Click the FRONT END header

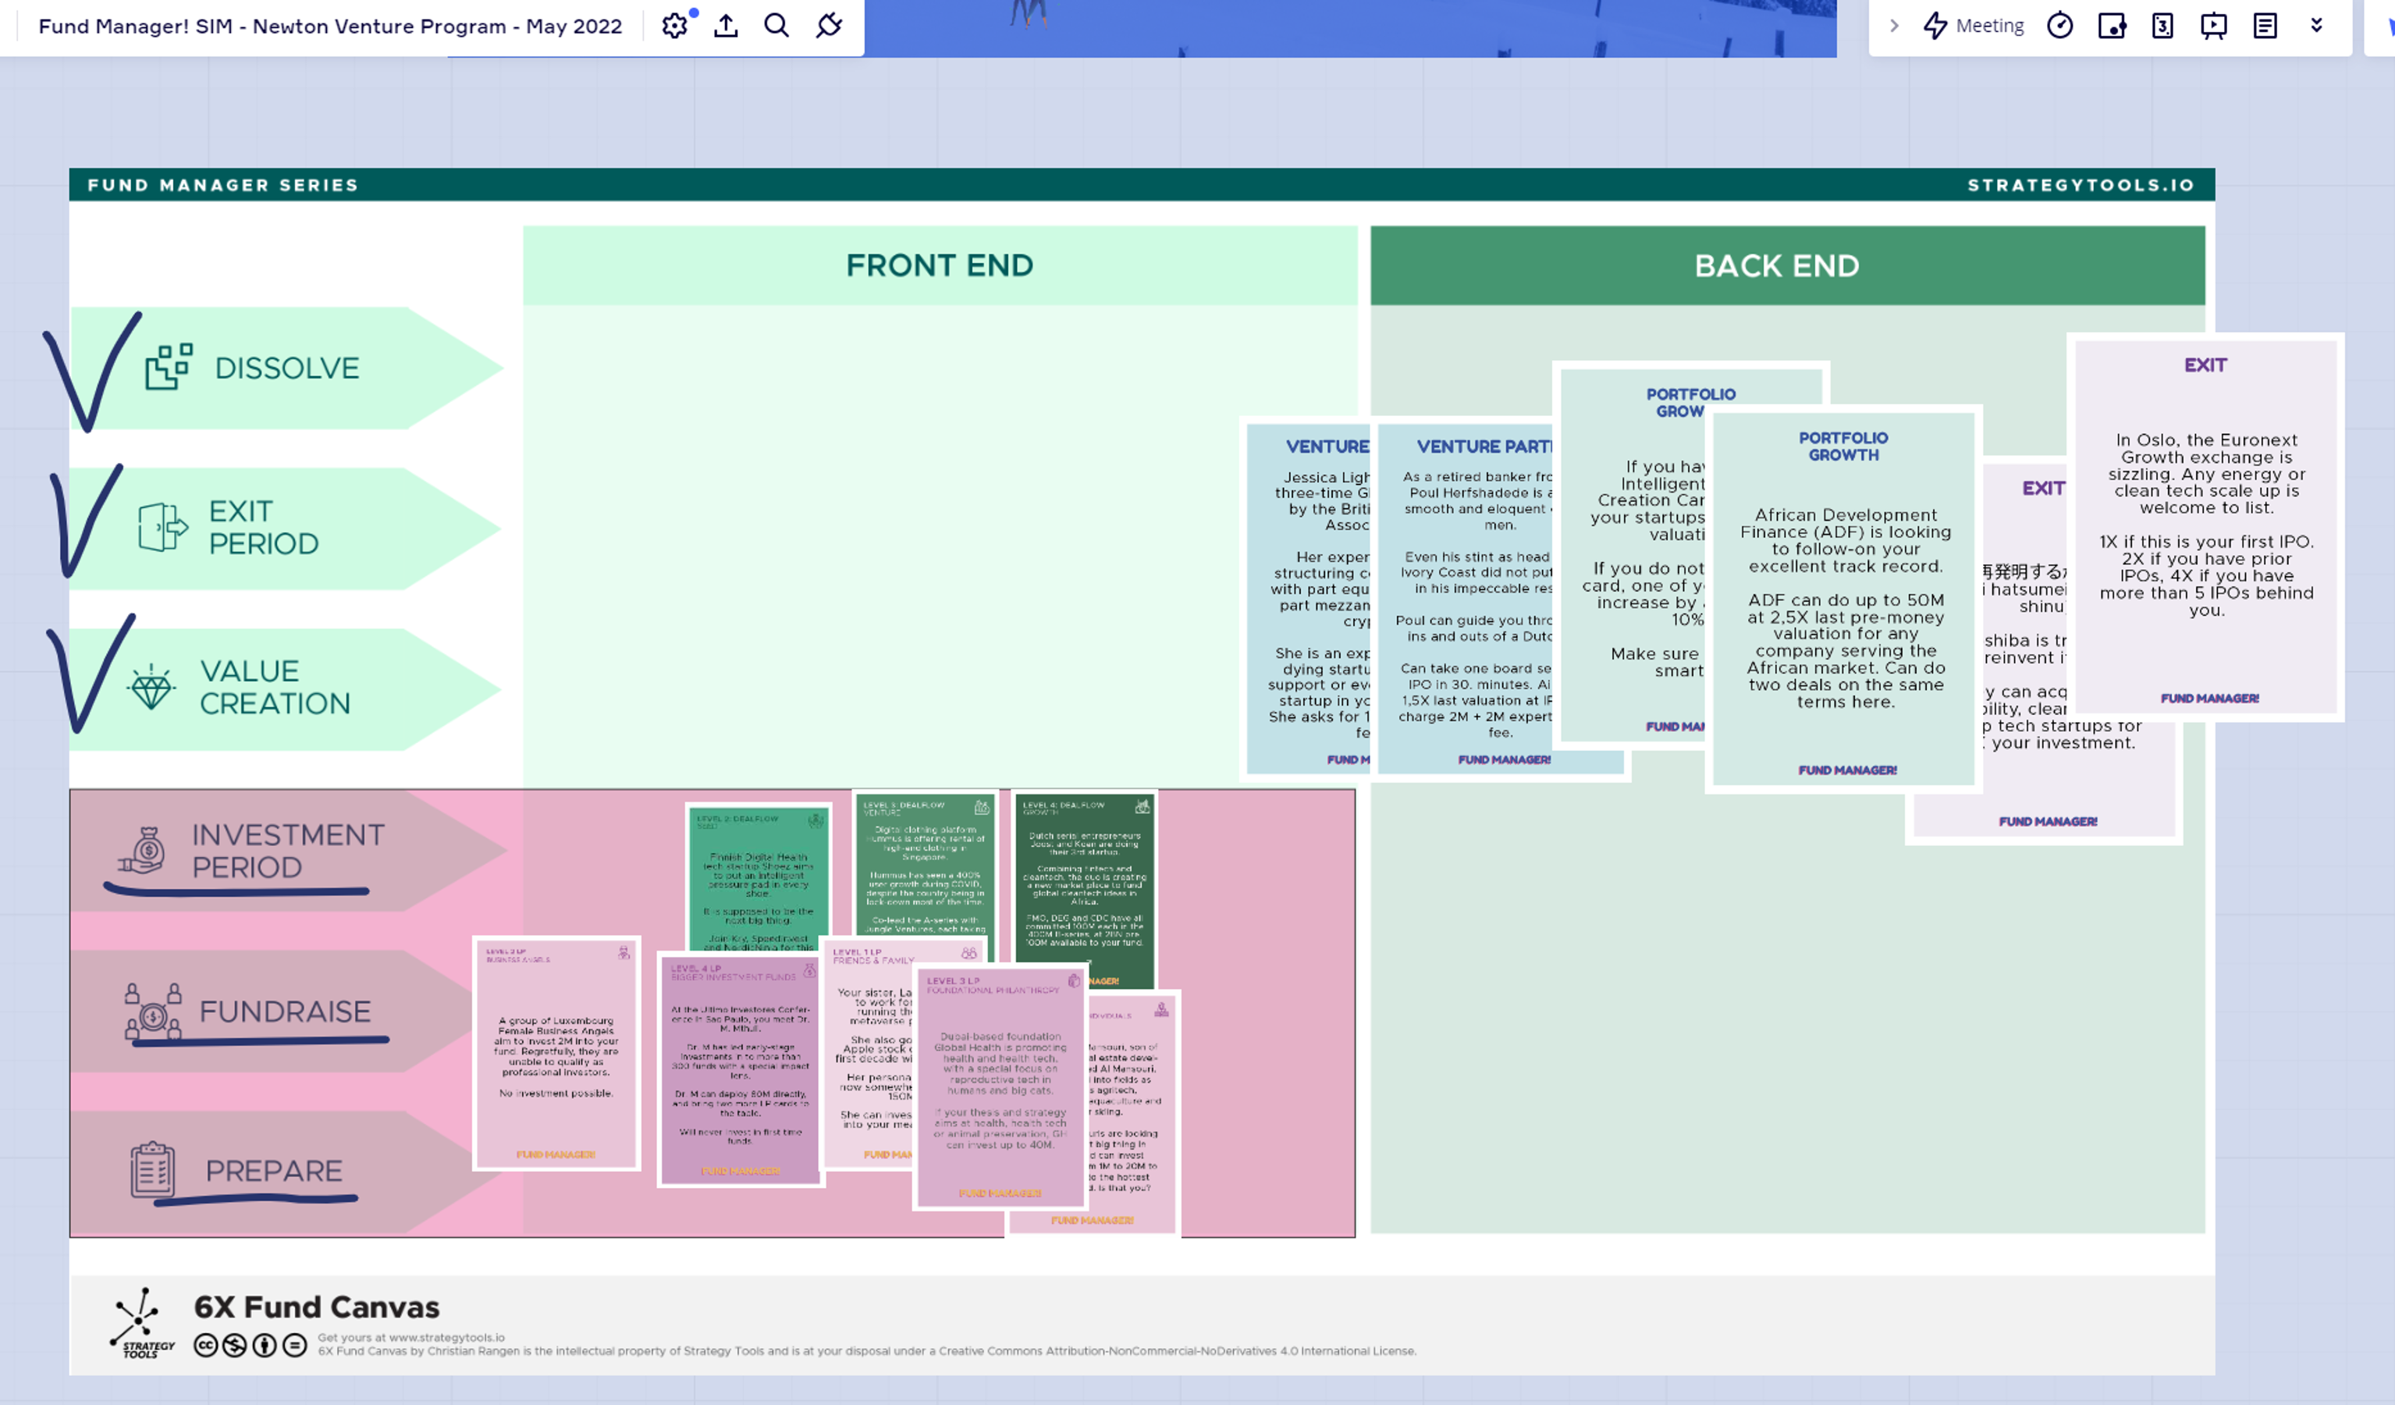tap(939, 265)
